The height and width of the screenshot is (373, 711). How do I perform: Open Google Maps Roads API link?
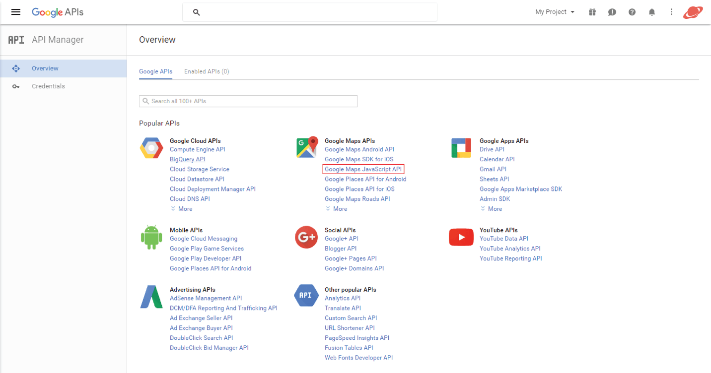click(x=357, y=199)
